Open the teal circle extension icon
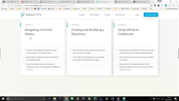This screenshot has width=179, height=101. click(166, 6)
